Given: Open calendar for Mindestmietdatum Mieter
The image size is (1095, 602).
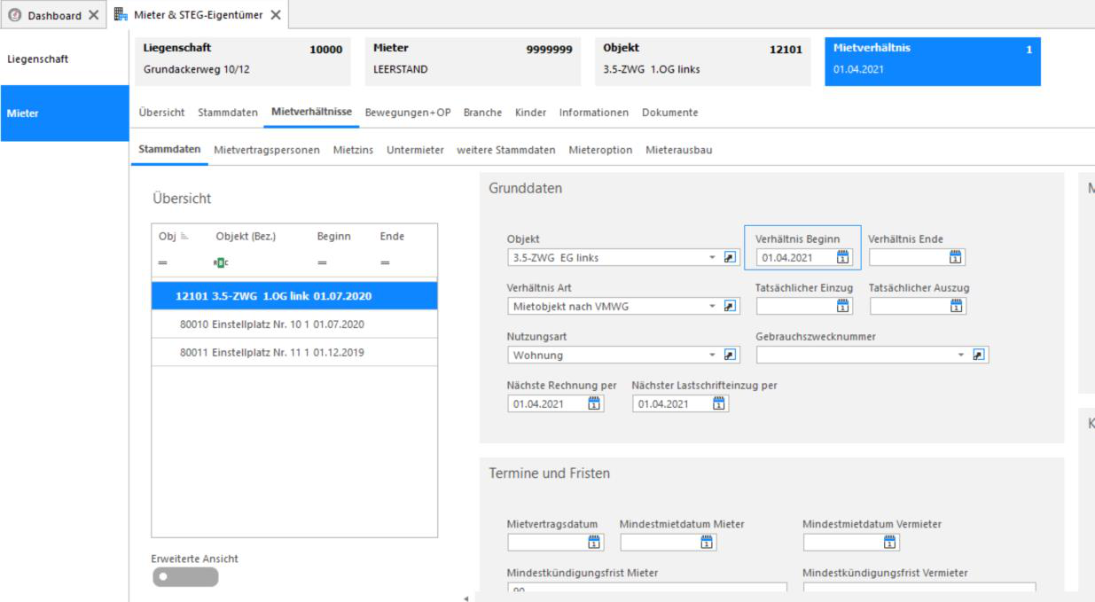Looking at the screenshot, I should (x=707, y=543).
